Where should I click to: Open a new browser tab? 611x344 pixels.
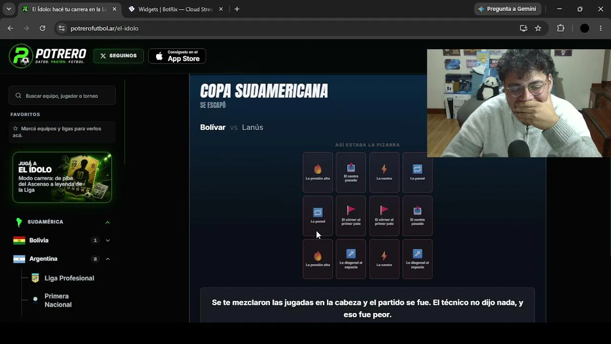pyautogui.click(x=237, y=9)
